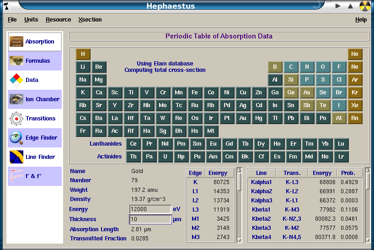Open the Resource menu
The height and width of the screenshot is (250, 374).
58,20
